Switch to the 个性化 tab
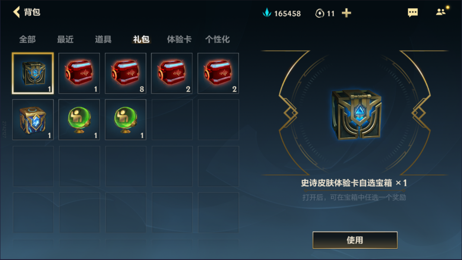This screenshot has height=260, width=462. (x=218, y=39)
